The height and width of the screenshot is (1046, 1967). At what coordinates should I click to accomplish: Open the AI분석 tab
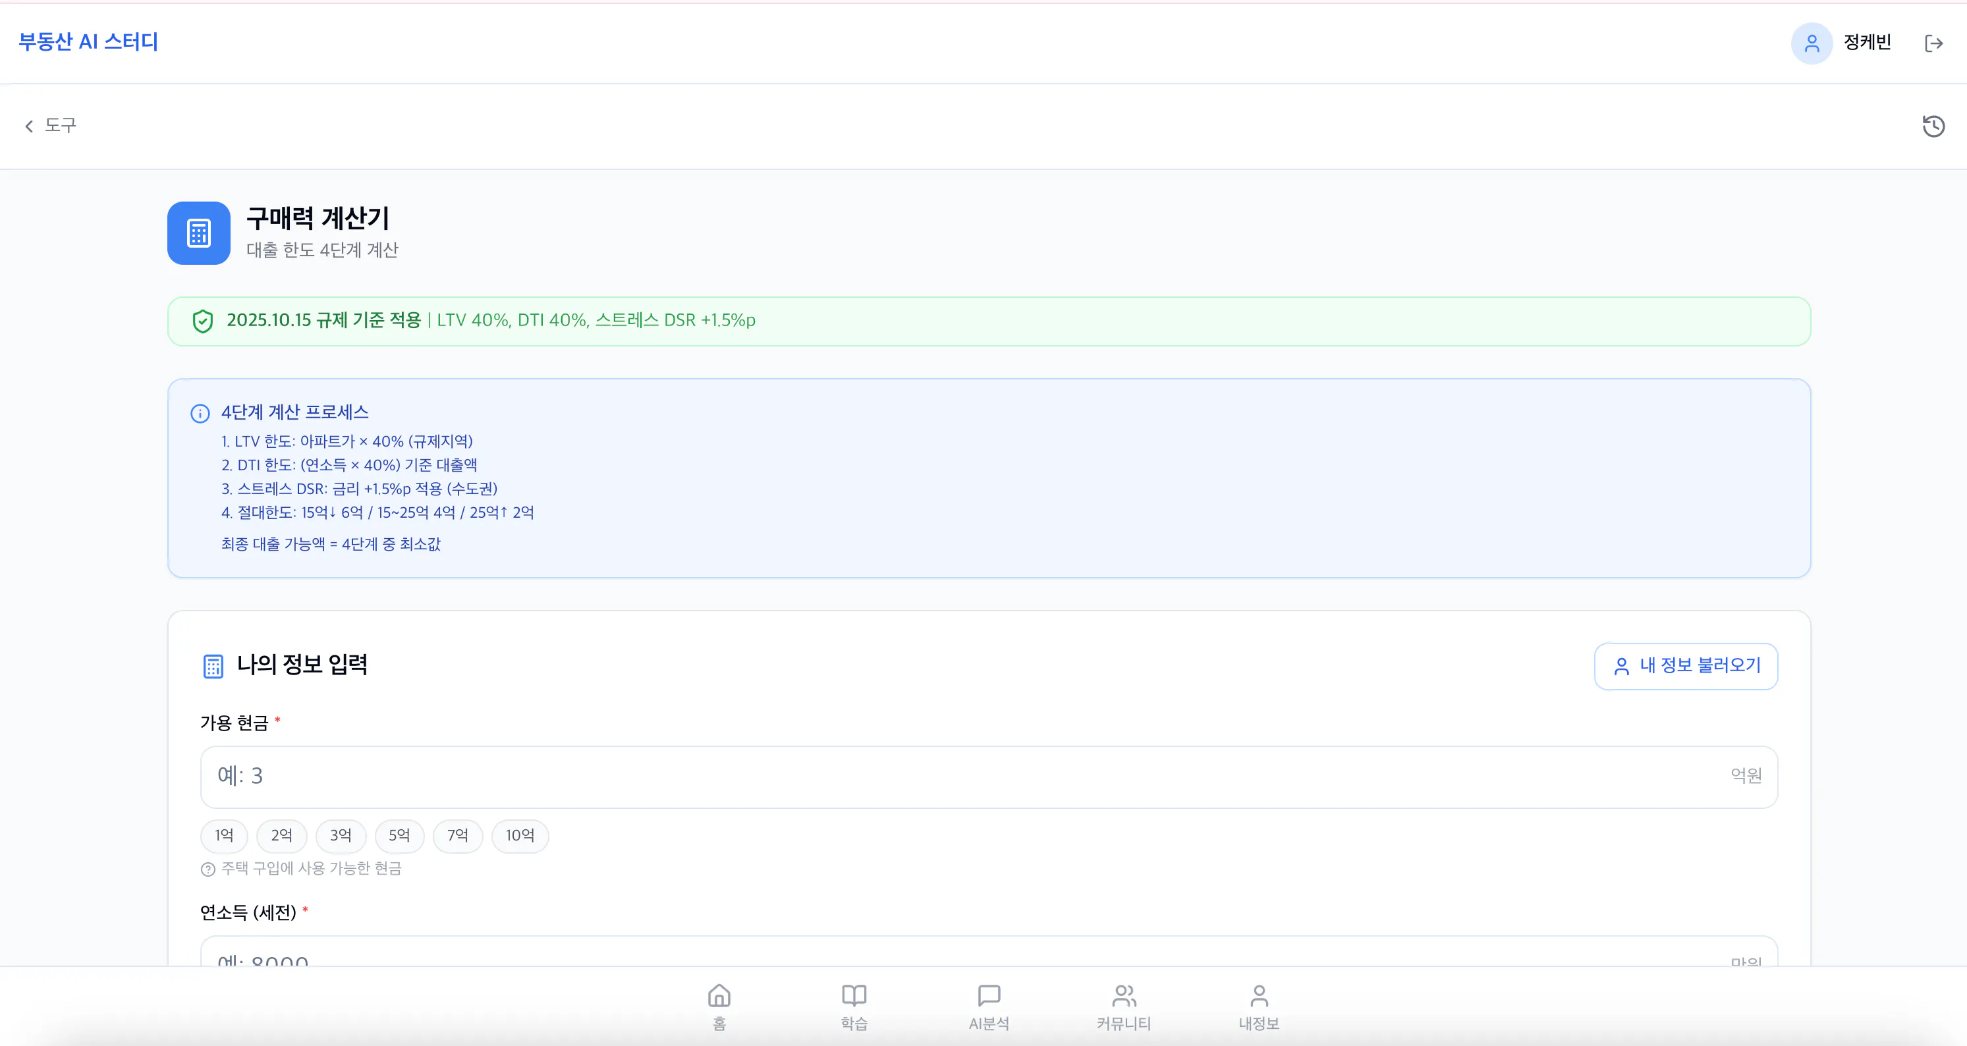(989, 1006)
